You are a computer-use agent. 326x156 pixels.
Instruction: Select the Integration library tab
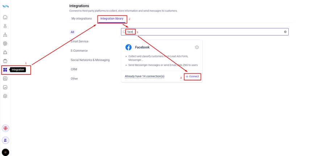[x=112, y=19]
